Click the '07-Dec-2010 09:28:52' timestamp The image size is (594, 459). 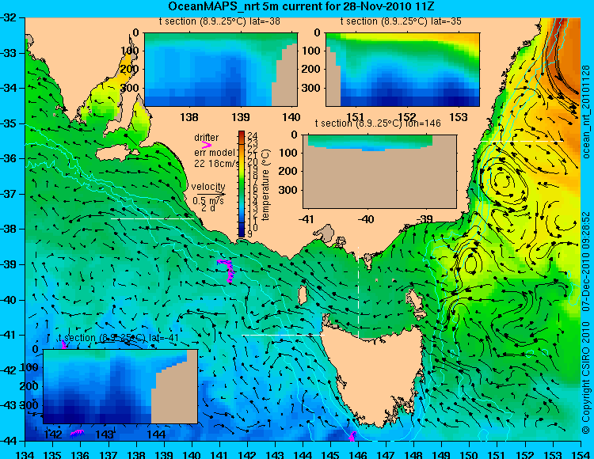pyautogui.click(x=585, y=261)
